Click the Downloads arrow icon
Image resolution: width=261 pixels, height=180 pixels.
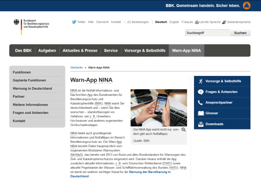pyautogui.click(x=201, y=124)
